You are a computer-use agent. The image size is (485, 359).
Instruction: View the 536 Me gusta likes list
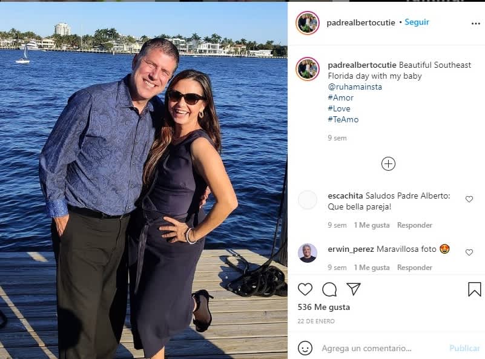click(x=323, y=307)
